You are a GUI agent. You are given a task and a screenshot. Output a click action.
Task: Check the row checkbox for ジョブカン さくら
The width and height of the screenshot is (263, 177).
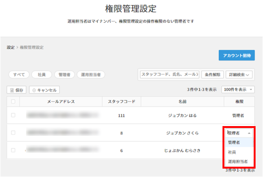point(13,133)
